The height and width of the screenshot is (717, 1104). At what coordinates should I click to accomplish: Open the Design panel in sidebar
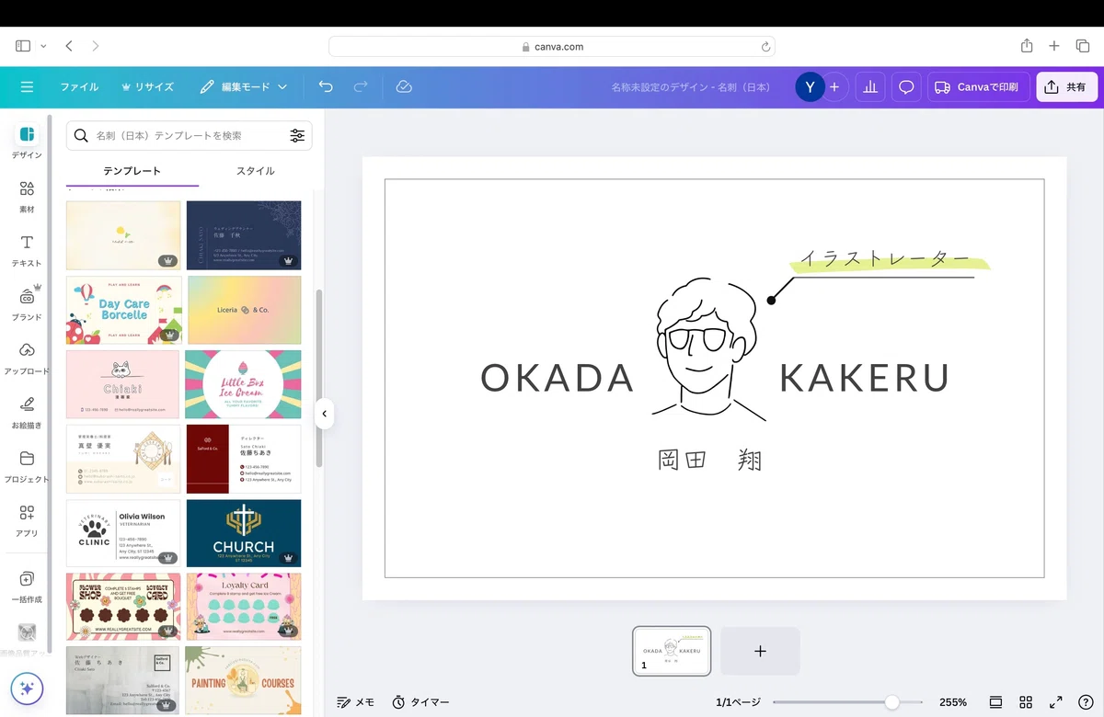[x=27, y=142]
